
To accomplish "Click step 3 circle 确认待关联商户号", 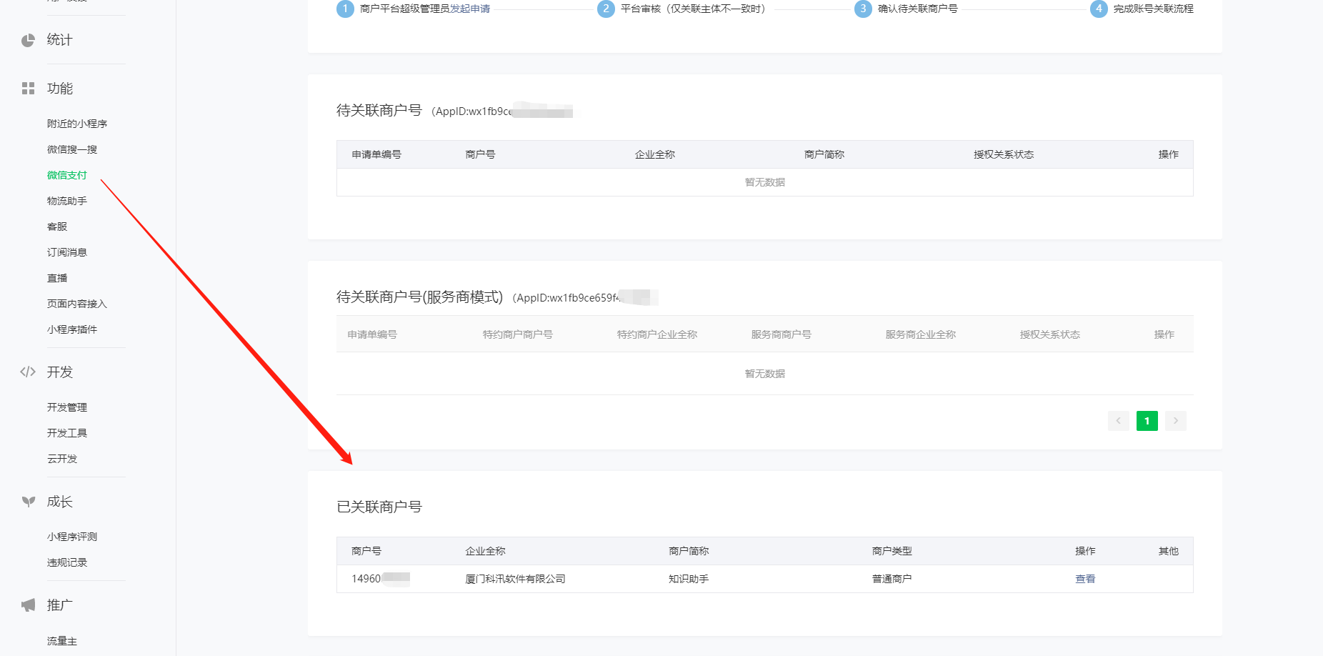I will pyautogui.click(x=863, y=9).
